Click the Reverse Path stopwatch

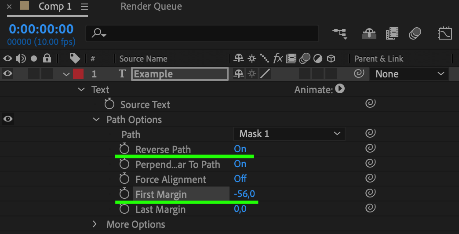pos(124,149)
